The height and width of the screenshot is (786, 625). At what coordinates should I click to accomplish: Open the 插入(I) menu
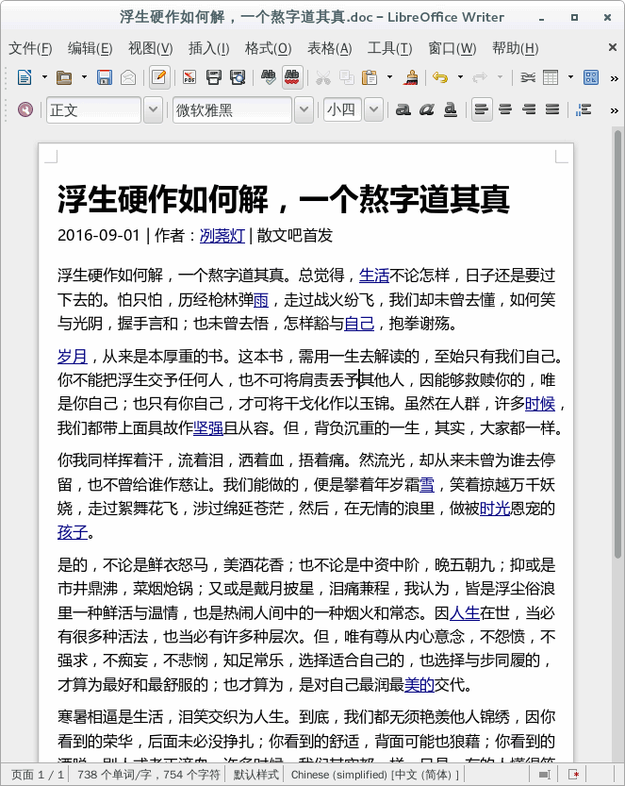(x=208, y=49)
